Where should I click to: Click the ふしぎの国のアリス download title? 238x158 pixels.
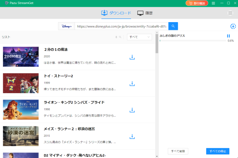point(172,36)
